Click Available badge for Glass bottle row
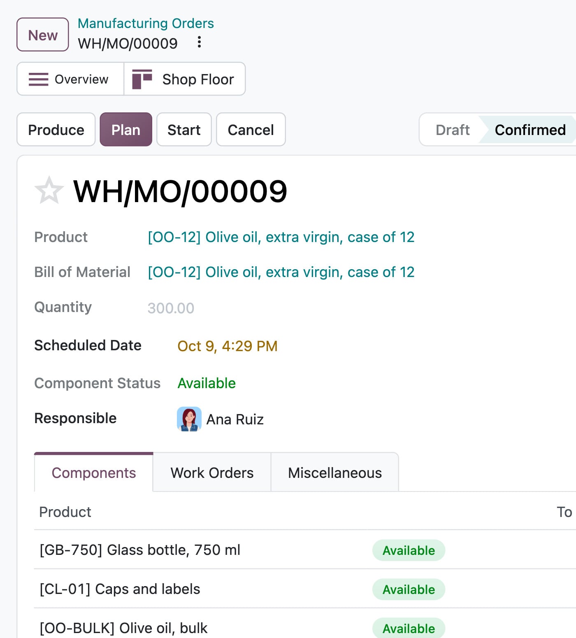 click(x=409, y=550)
